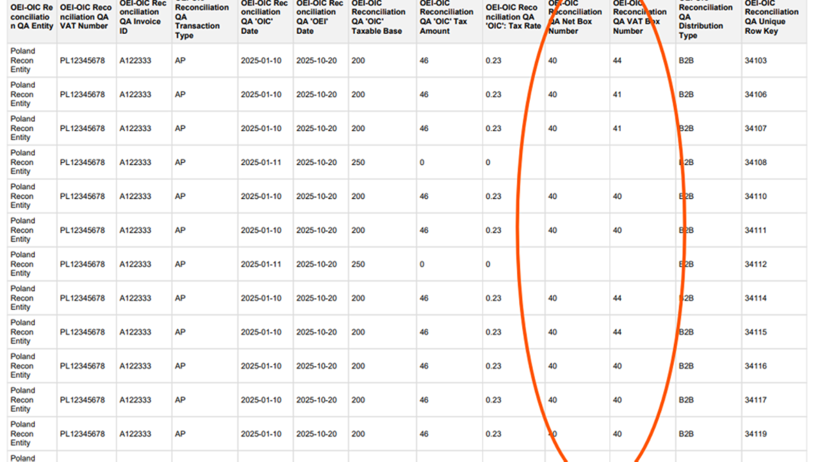This screenshot has width=820, height=462.
Task: Click Taxable Base 250 in row 34108
Action: (x=358, y=163)
